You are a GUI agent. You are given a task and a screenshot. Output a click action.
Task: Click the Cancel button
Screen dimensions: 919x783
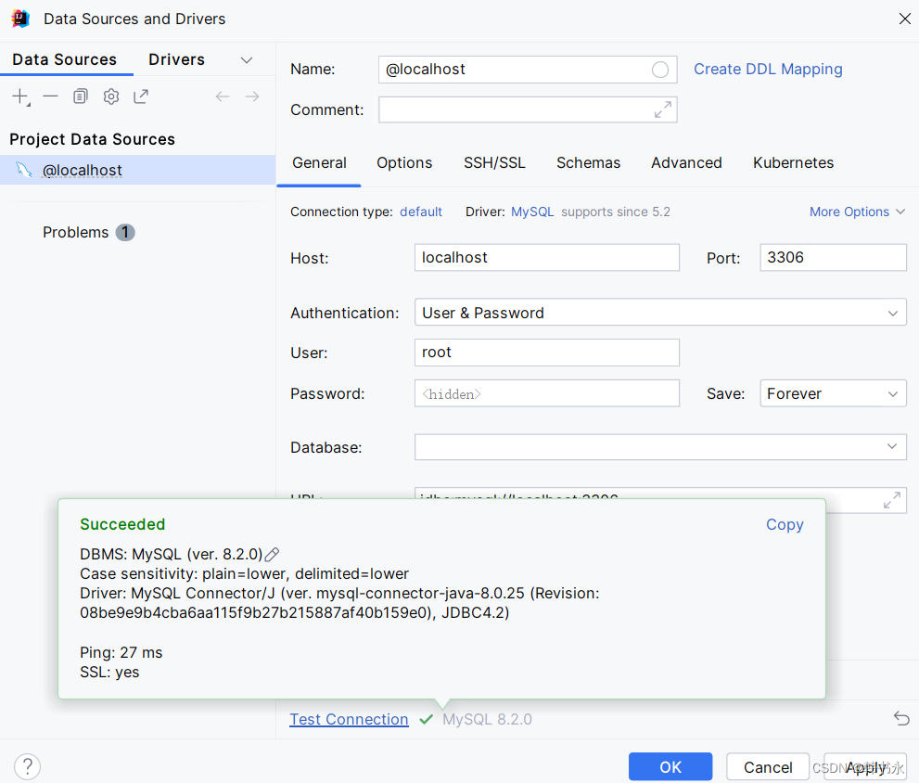[768, 766]
